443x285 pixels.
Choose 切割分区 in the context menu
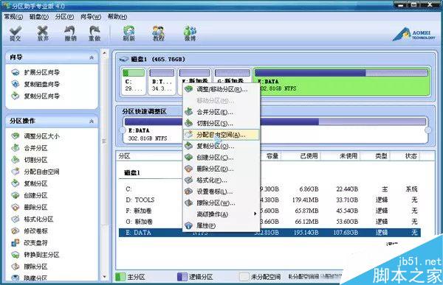tap(221, 124)
